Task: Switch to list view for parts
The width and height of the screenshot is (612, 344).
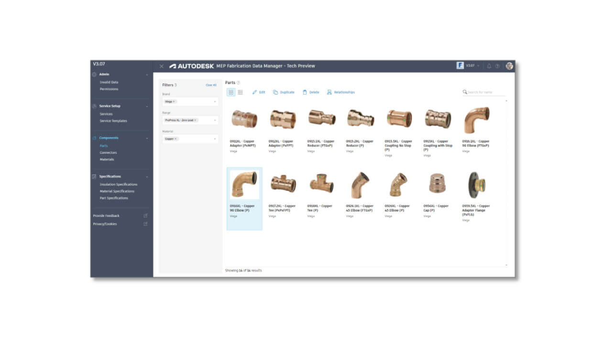Action: click(x=240, y=92)
